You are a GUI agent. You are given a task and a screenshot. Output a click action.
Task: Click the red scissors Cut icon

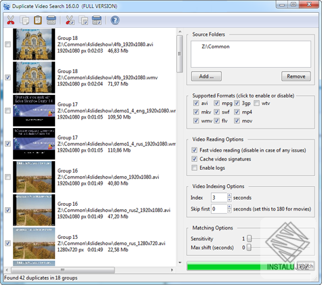11,20
